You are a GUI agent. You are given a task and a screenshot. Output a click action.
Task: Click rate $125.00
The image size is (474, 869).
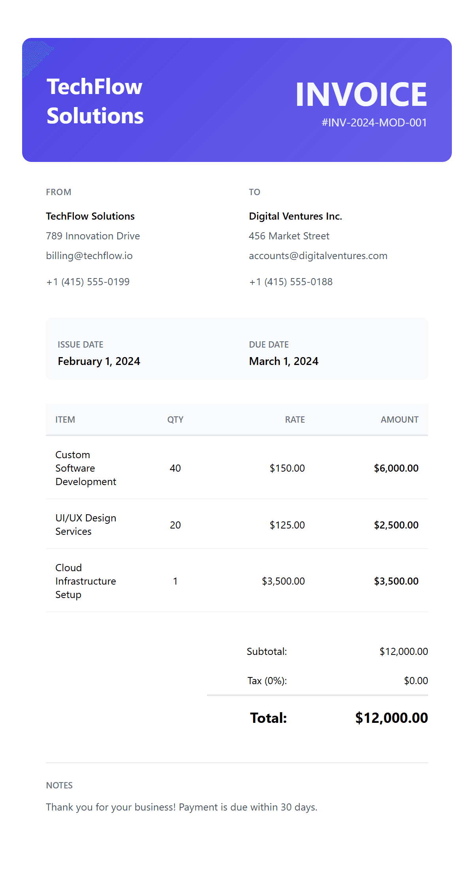coord(287,525)
